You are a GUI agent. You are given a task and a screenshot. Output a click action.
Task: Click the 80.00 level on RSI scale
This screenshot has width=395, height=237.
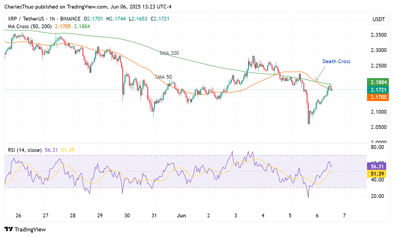(378, 147)
